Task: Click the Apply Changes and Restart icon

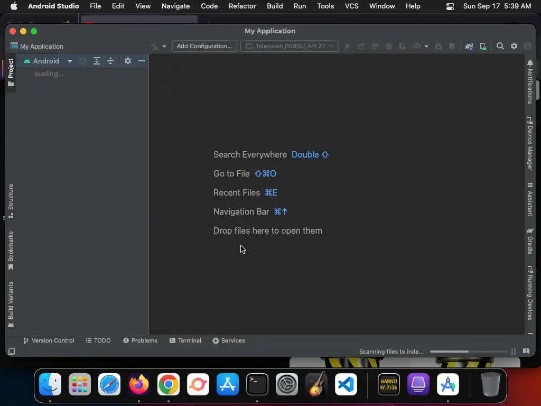Action: coord(361,47)
